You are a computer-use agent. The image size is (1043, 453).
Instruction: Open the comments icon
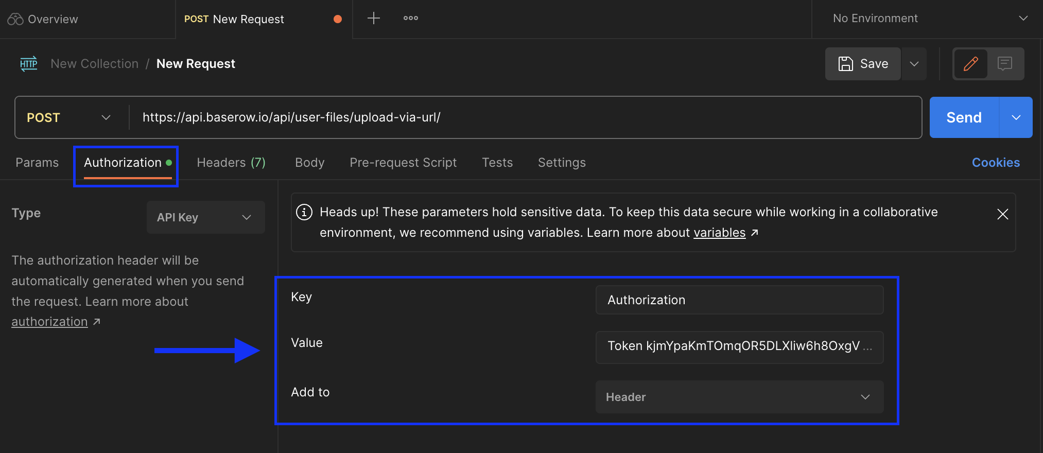coord(1005,64)
